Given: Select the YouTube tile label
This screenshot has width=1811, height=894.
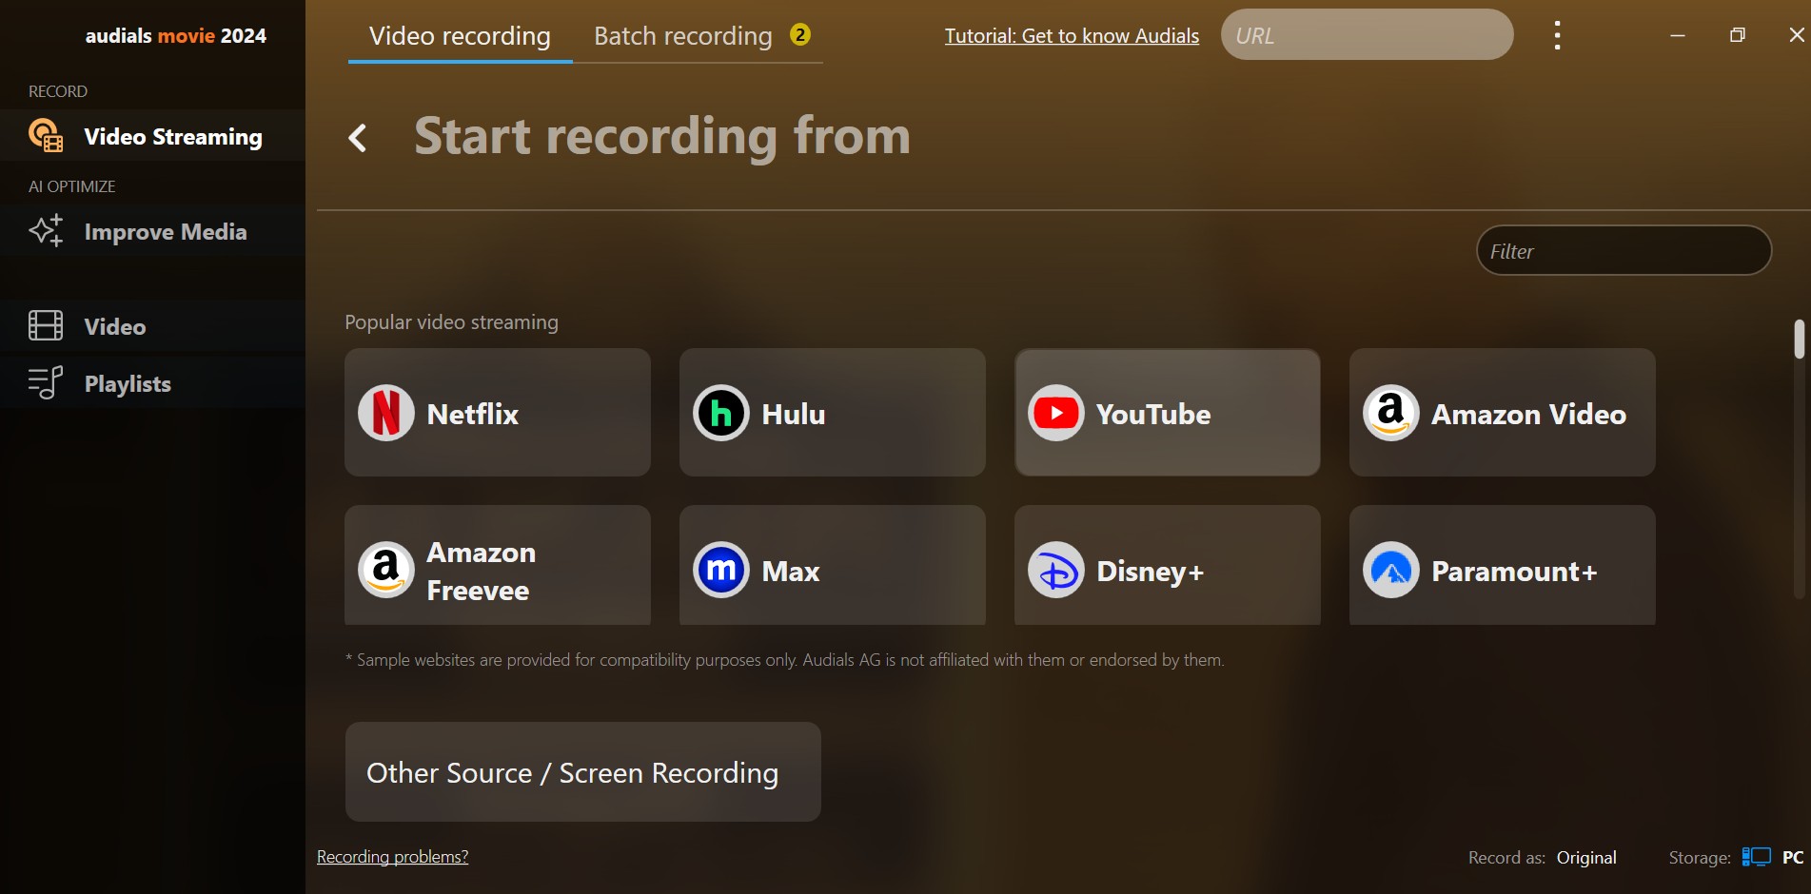Looking at the screenshot, I should [1153, 414].
